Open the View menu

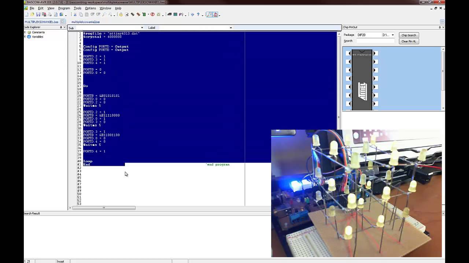(51, 8)
